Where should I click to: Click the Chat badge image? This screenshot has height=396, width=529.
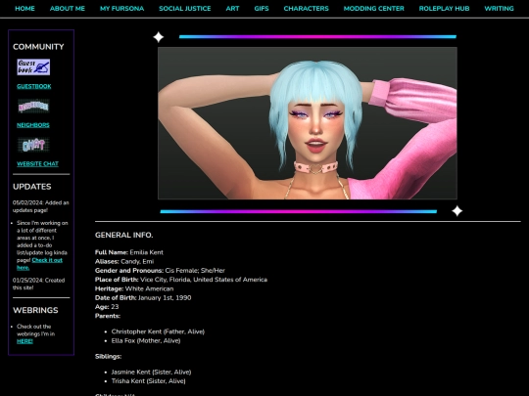click(x=33, y=145)
